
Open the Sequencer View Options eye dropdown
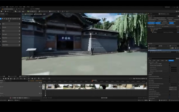coord(21,79)
